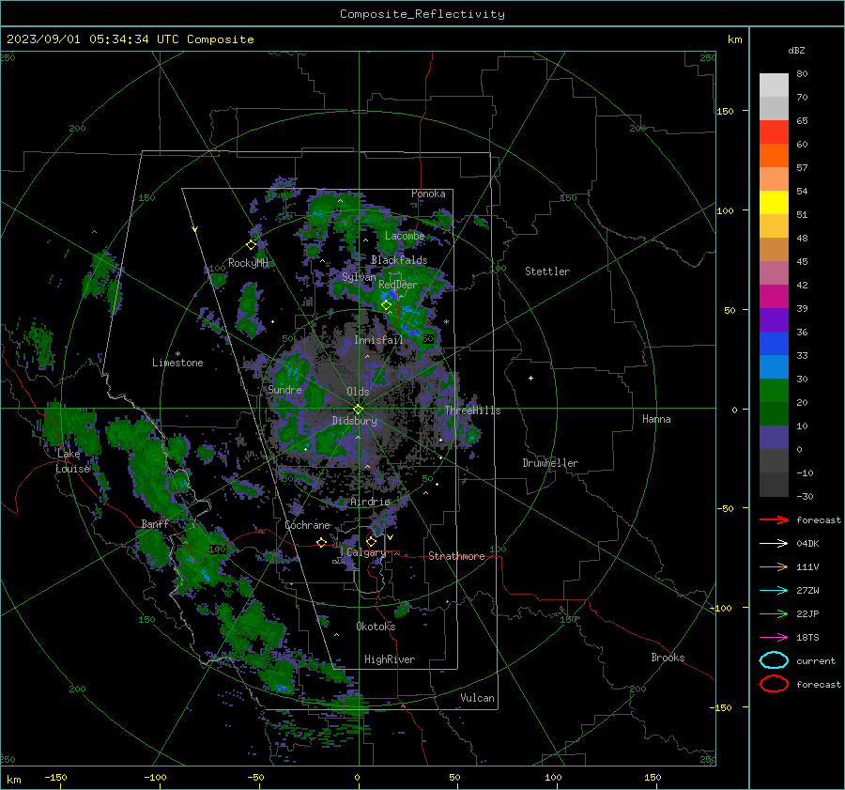The width and height of the screenshot is (845, 790).
Task: Click the Innisfail city label
Action: pyautogui.click(x=378, y=340)
